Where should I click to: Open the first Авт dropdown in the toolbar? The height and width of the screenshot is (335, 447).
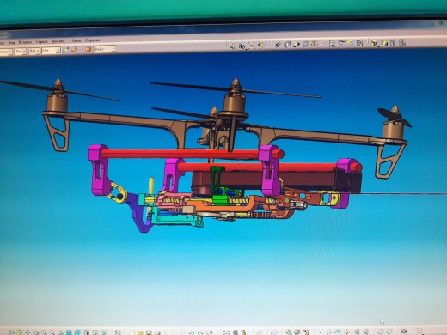coord(21,52)
